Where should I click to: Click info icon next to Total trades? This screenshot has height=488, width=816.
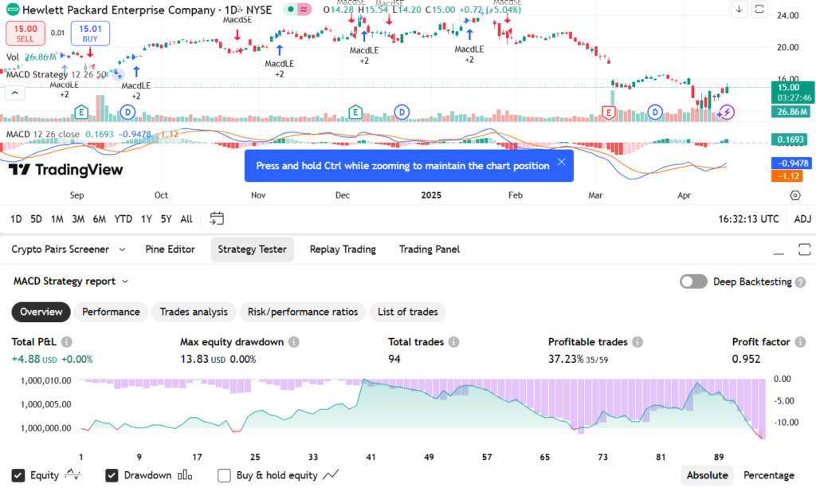coord(453,341)
